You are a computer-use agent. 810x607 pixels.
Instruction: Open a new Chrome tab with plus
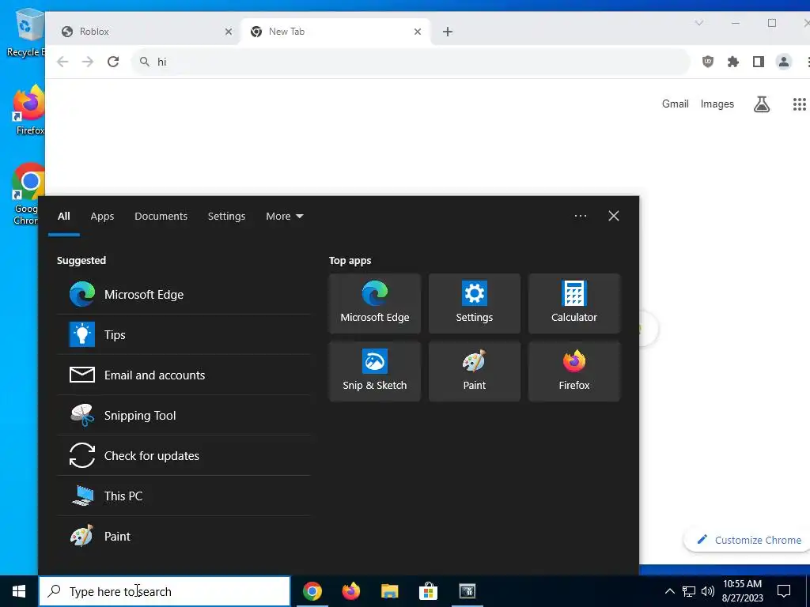coord(448,32)
